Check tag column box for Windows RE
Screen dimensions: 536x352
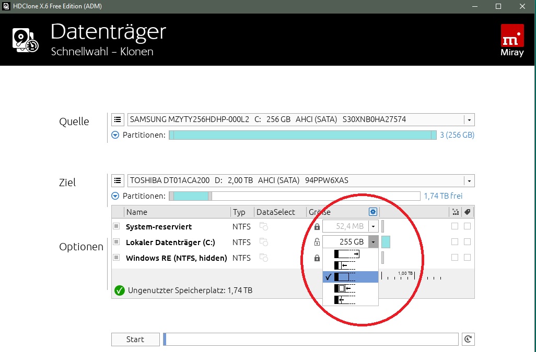pos(467,258)
